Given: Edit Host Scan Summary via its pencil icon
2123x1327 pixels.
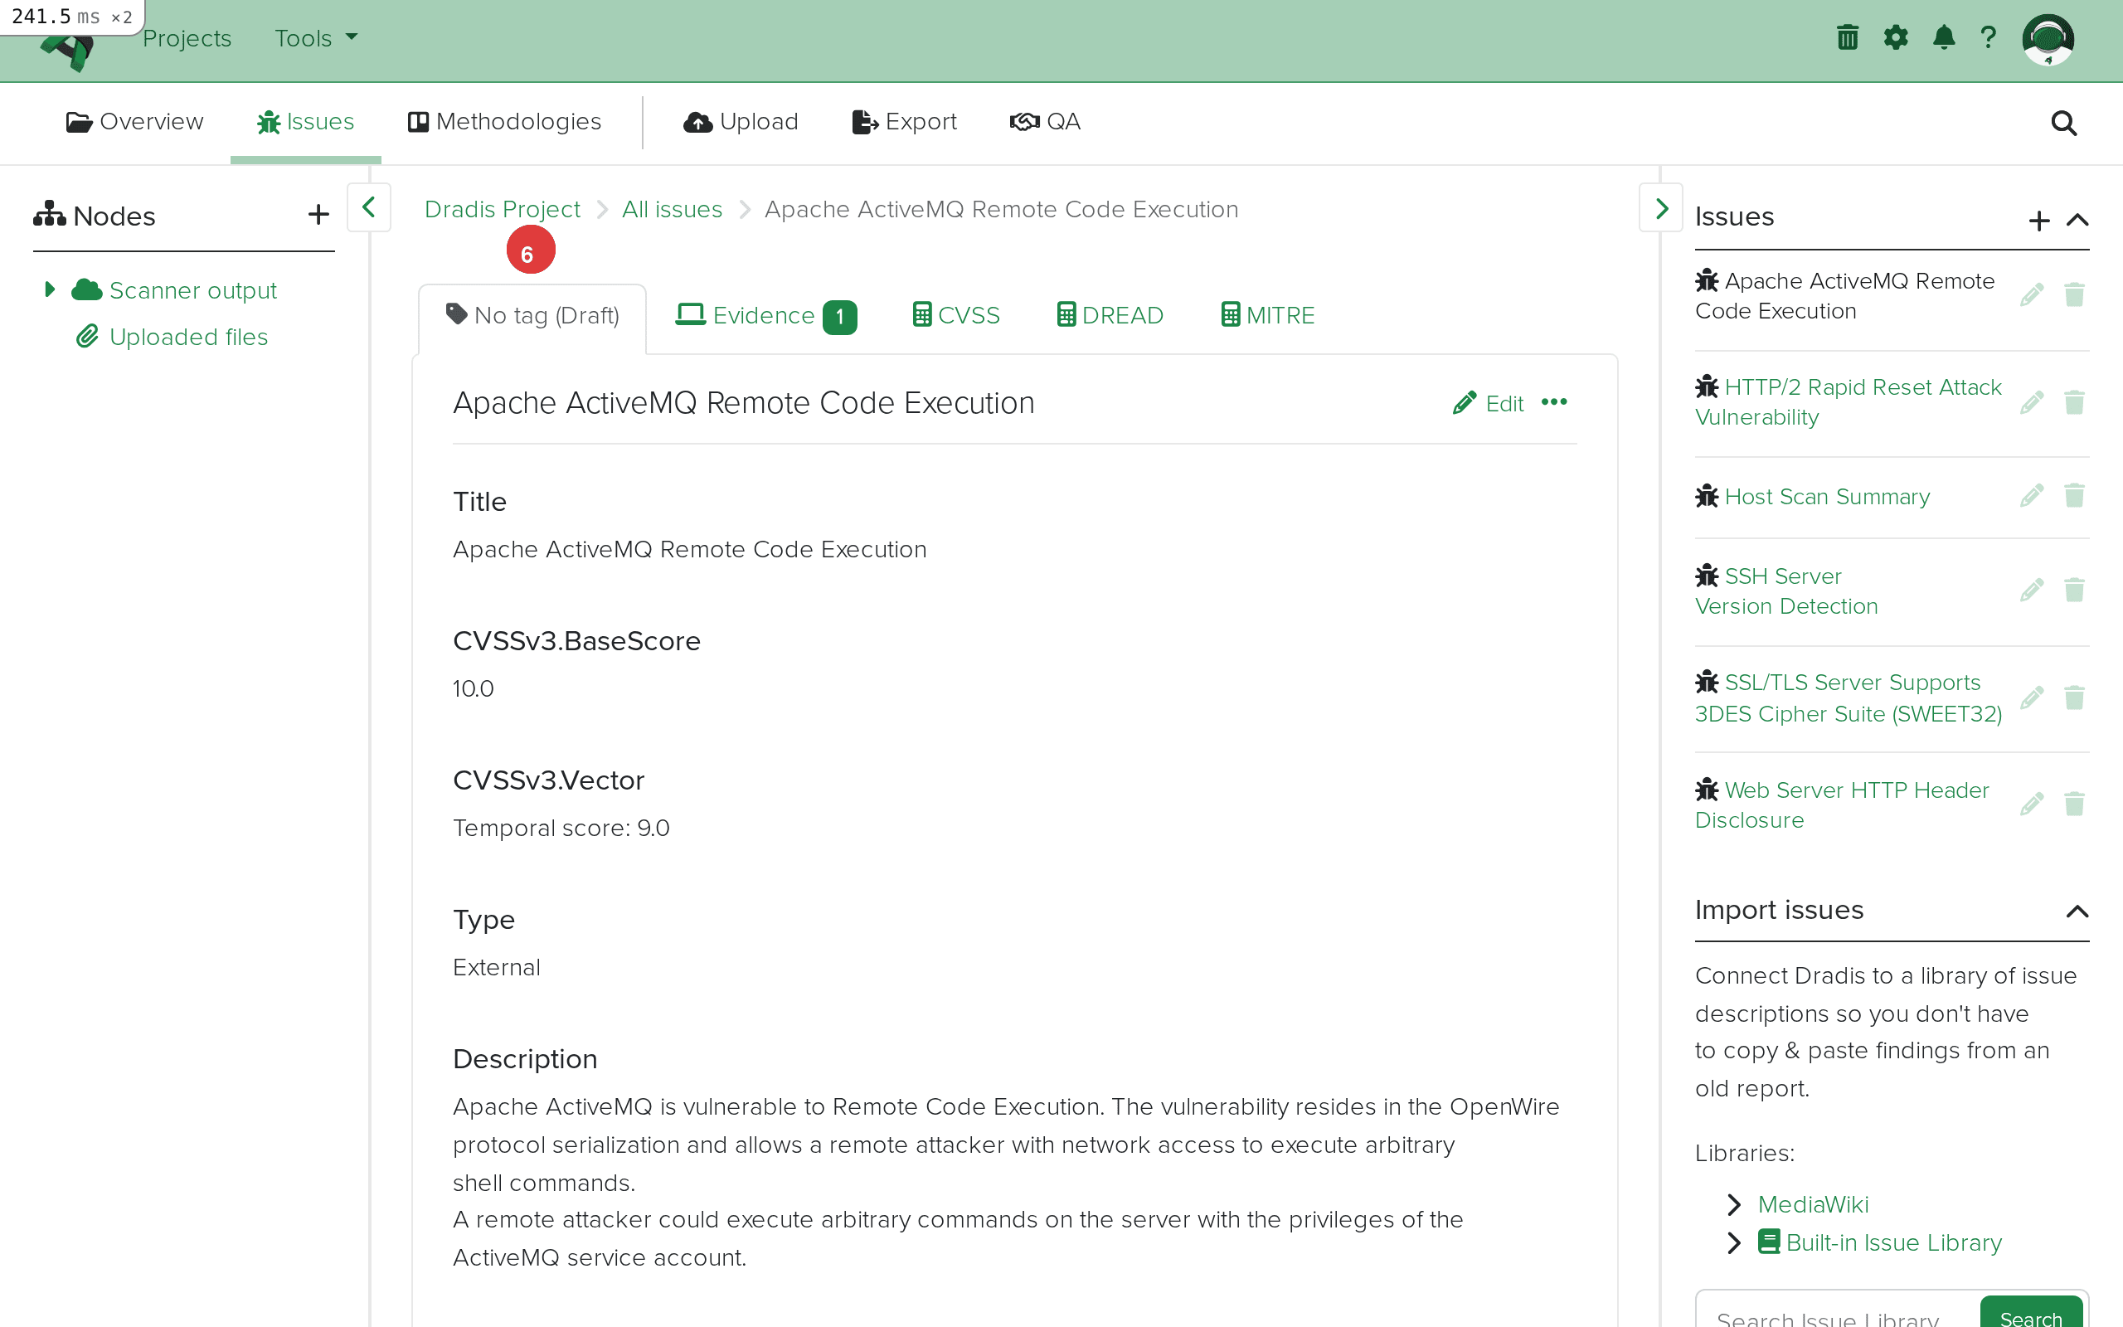Looking at the screenshot, I should click(2032, 494).
